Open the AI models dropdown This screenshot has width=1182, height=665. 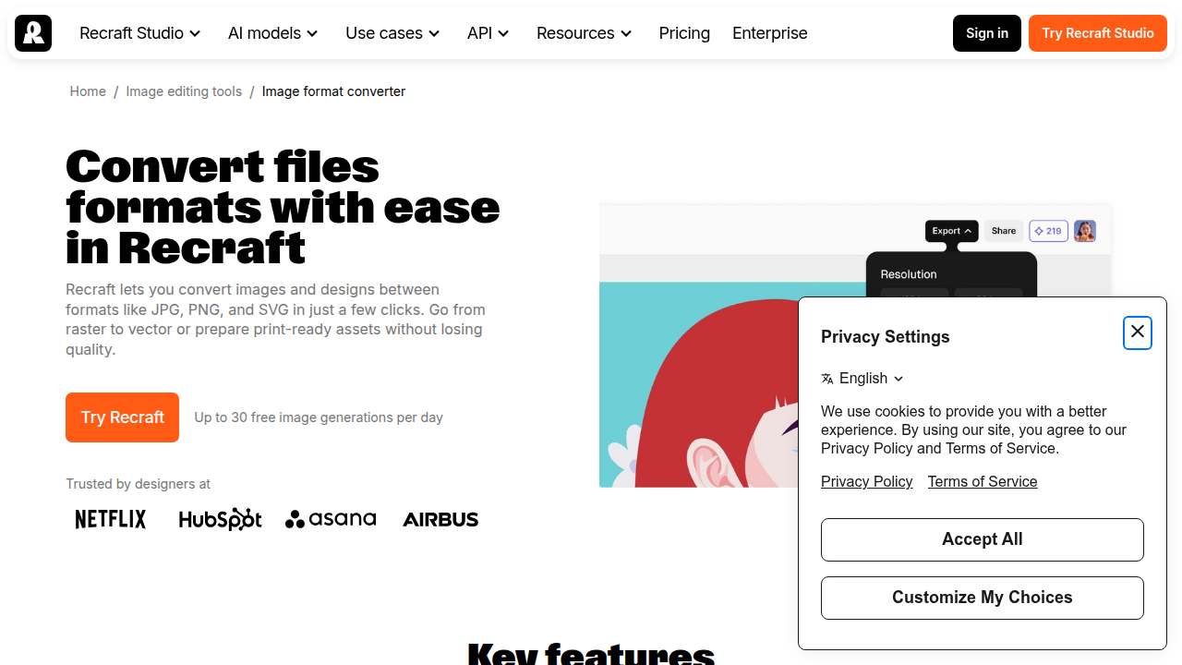pyautogui.click(x=273, y=33)
